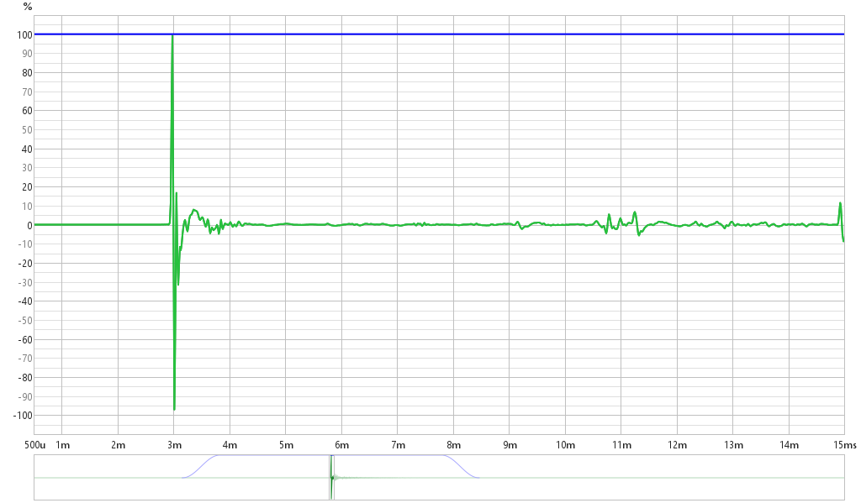The width and height of the screenshot is (861, 503).
Task: Click the blue window curve in the overview strip
Action: coord(330,466)
